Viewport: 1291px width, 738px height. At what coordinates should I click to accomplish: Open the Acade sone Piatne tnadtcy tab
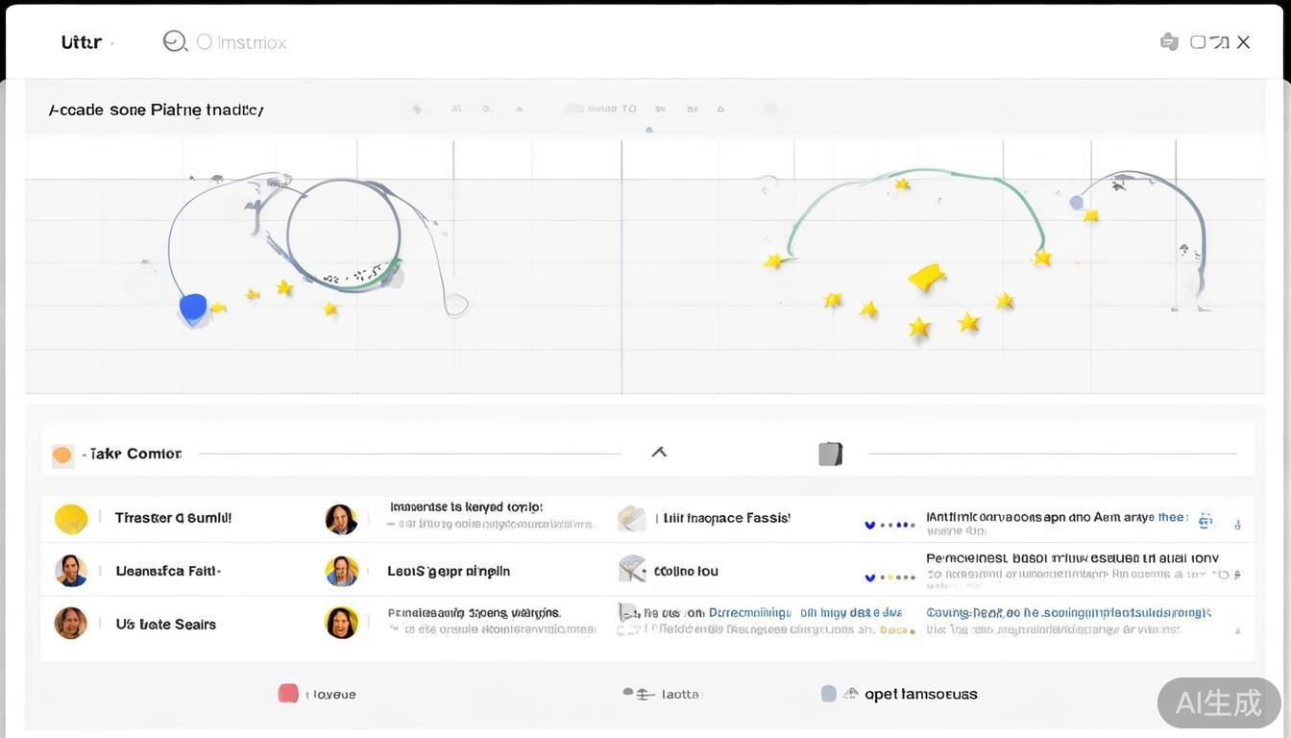(156, 110)
